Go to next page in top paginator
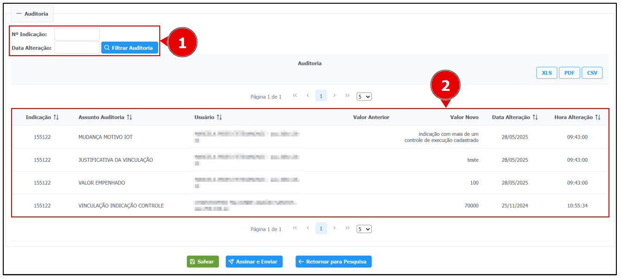 (334, 96)
